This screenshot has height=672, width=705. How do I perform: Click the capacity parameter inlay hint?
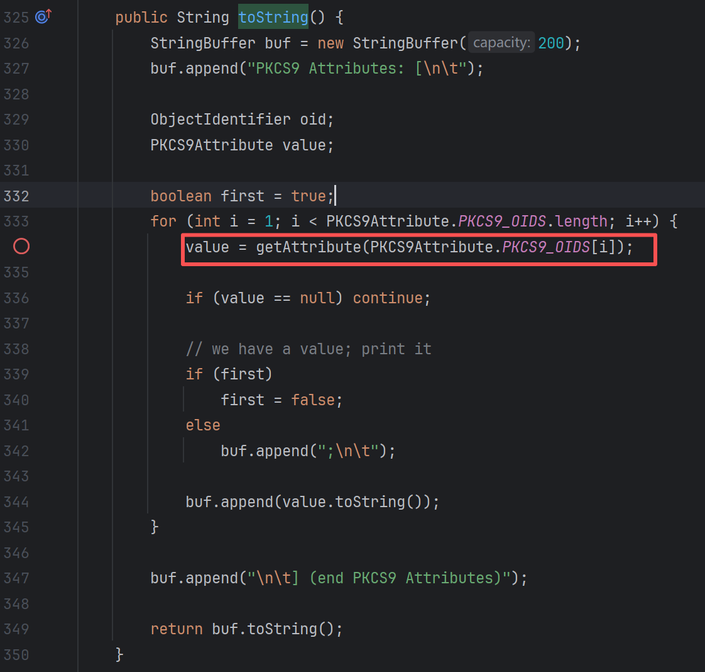501,43
